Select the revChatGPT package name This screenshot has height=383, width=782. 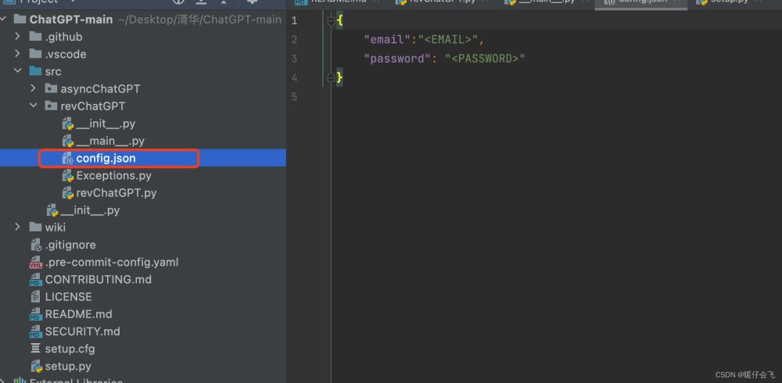93,106
